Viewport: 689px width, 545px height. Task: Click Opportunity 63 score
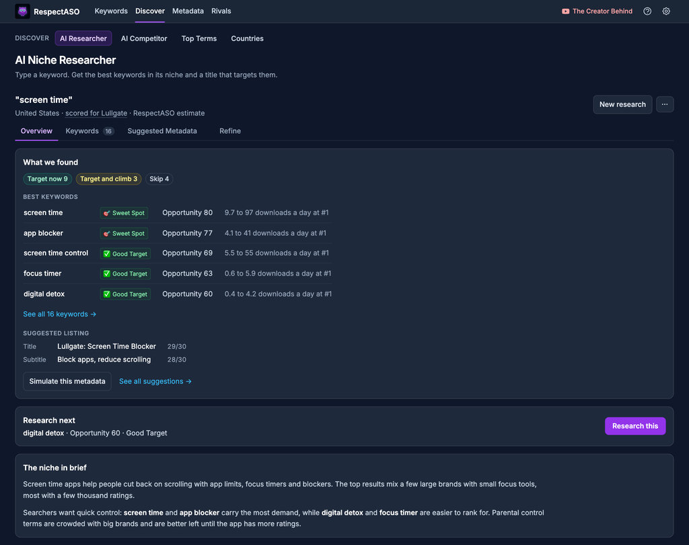(x=187, y=274)
